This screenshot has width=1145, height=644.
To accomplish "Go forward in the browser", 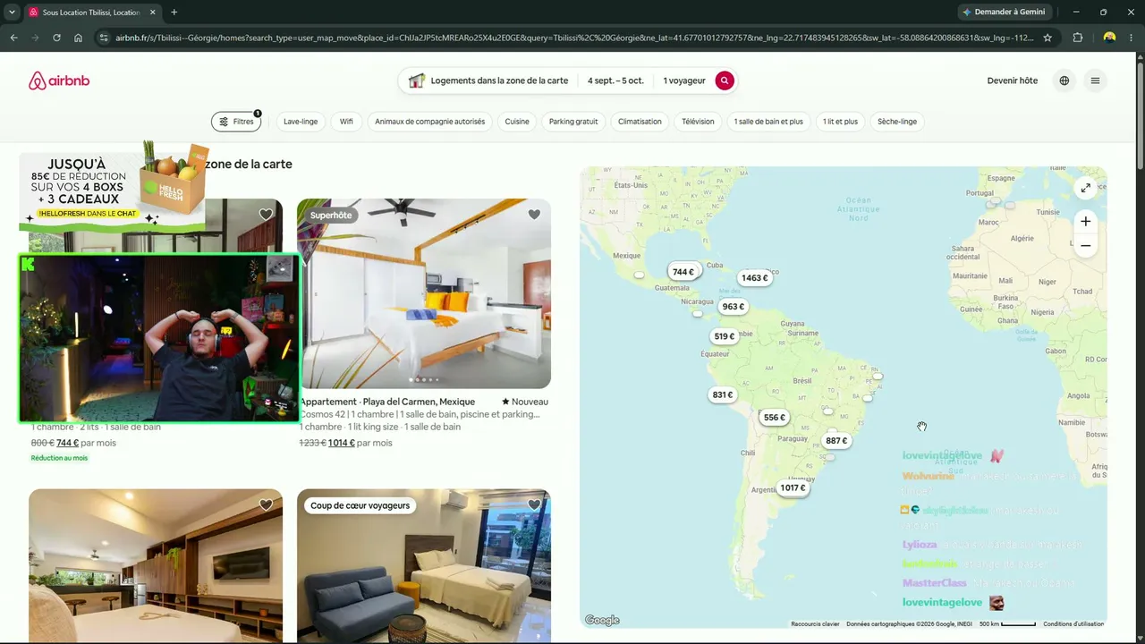I will coord(35,38).
